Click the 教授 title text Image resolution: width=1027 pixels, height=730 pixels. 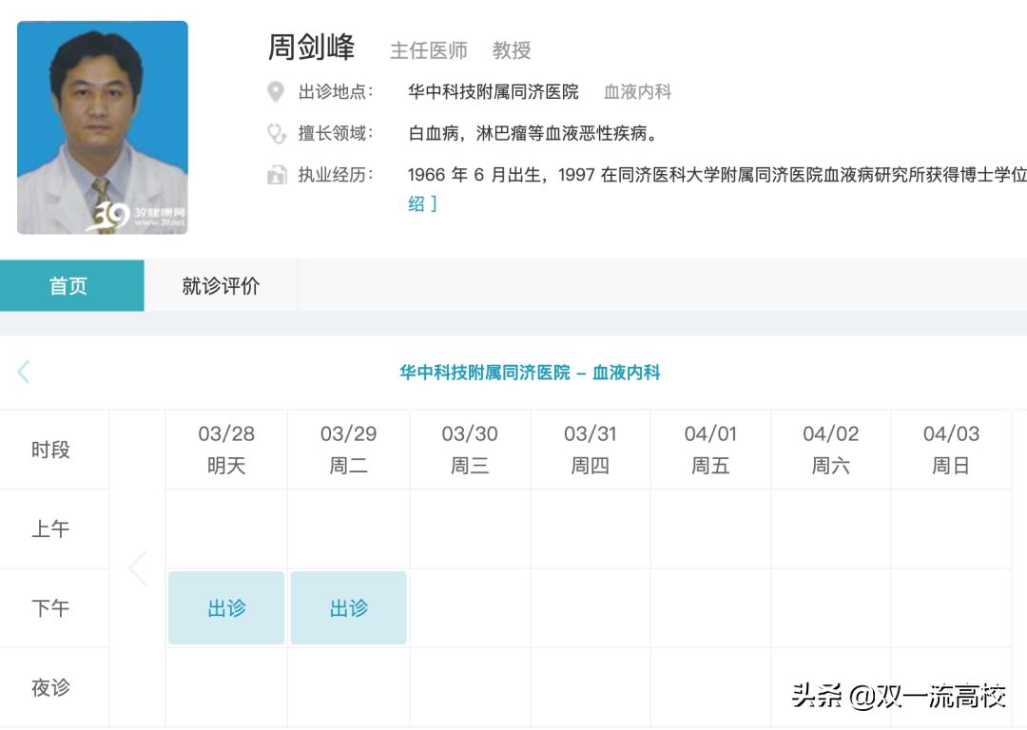pos(512,50)
